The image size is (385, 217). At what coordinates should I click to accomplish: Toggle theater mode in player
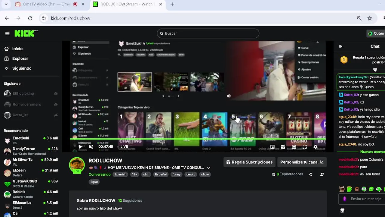[294, 147]
